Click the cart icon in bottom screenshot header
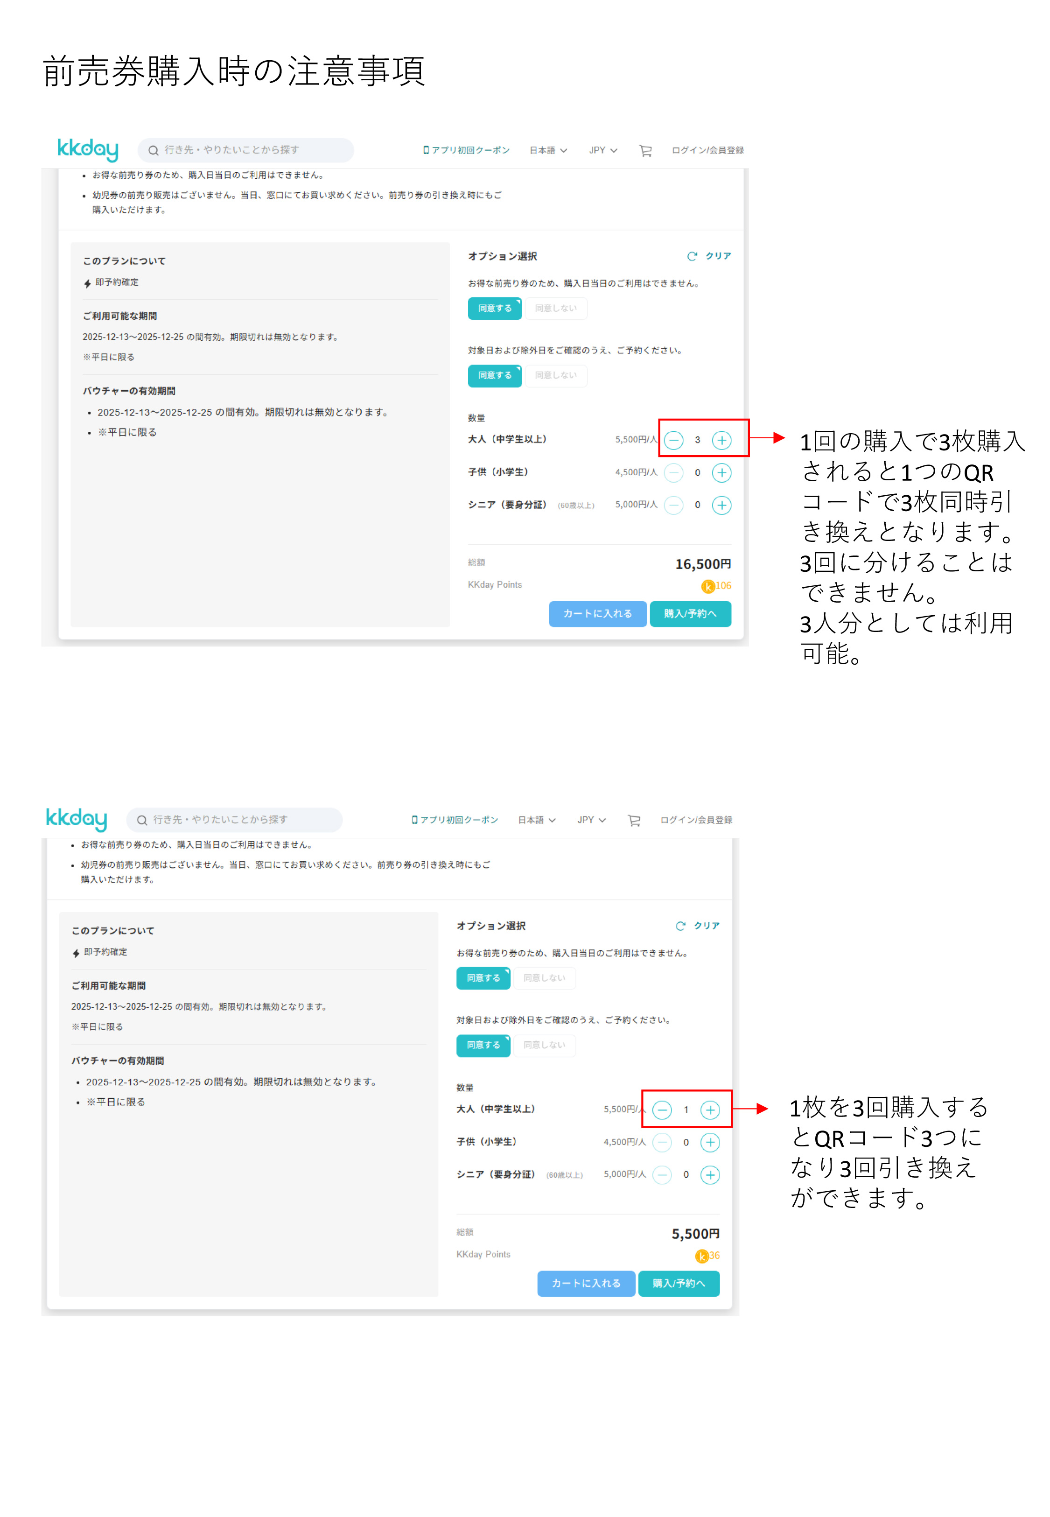1050x1517 pixels. click(634, 820)
